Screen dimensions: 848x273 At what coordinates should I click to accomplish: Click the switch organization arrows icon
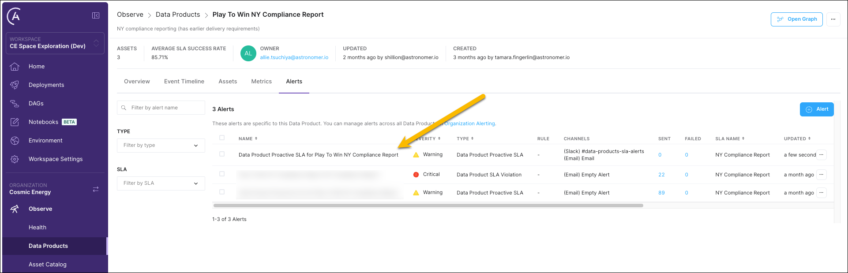(x=96, y=189)
